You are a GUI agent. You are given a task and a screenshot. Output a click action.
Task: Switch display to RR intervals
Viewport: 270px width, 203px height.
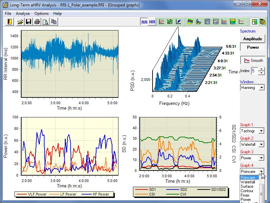pos(144,22)
